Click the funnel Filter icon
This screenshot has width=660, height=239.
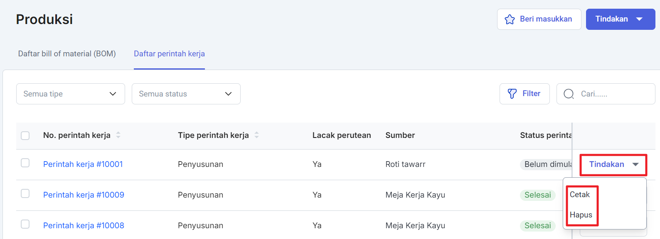point(512,94)
